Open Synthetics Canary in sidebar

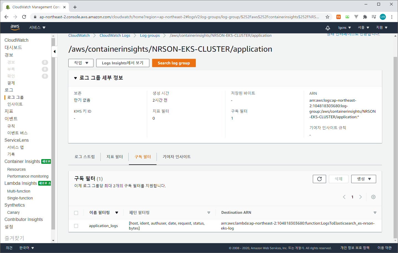pyautogui.click(x=13, y=212)
